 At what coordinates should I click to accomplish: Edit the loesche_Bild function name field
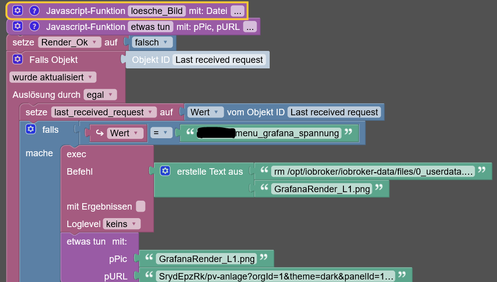[157, 11]
